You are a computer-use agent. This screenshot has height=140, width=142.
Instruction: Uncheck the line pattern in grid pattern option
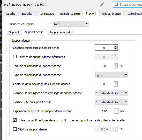click(x=15, y=120)
